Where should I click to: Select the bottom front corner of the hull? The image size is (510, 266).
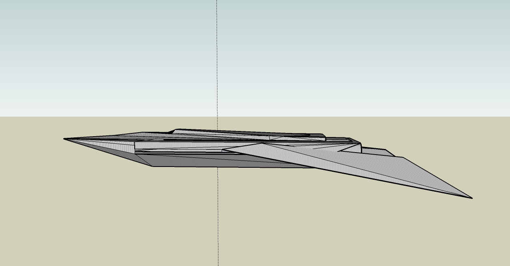tap(153, 166)
